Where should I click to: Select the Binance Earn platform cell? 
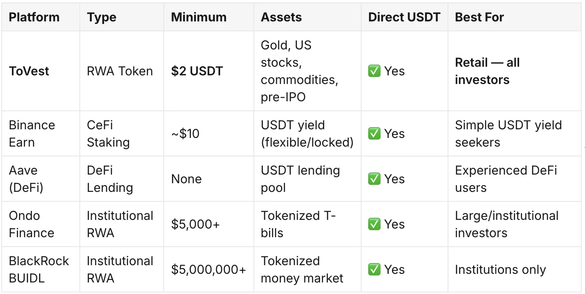[32, 134]
